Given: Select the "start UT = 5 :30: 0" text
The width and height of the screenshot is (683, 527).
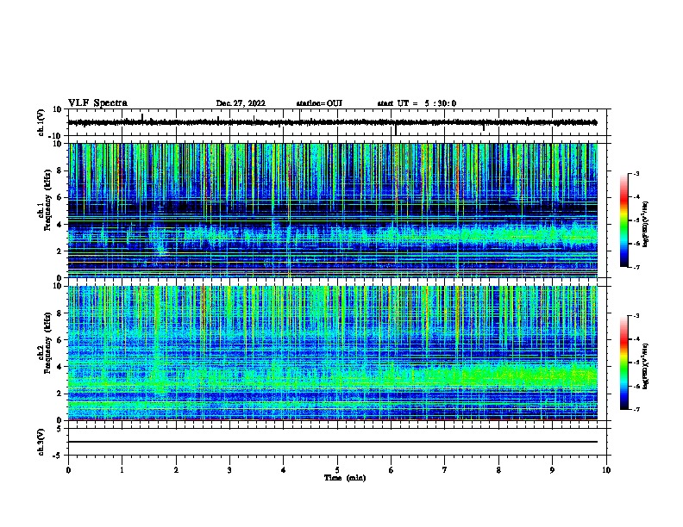Looking at the screenshot, I should [x=417, y=103].
